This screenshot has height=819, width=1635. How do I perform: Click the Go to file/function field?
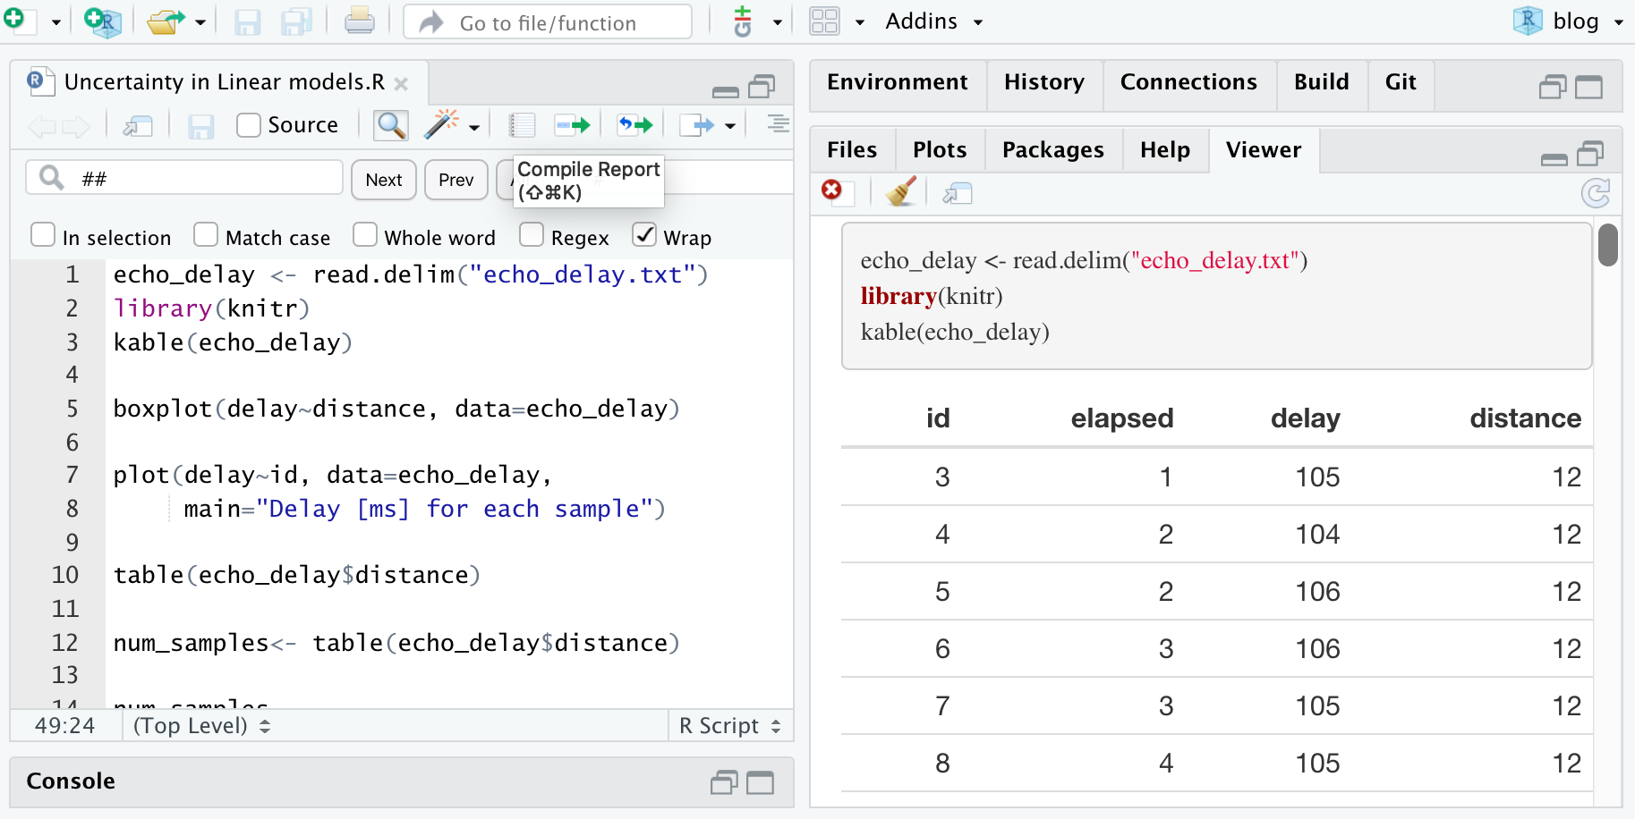pyautogui.click(x=548, y=21)
